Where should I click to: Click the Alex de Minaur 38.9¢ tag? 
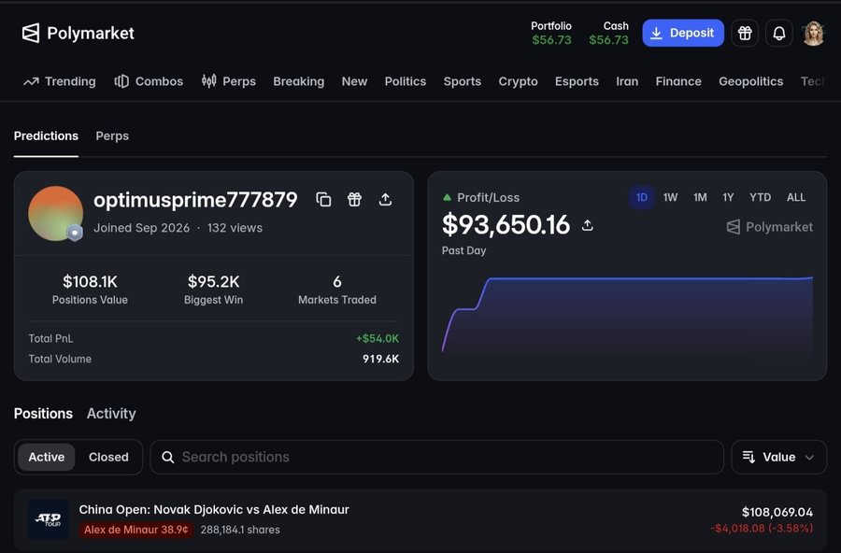tap(136, 530)
